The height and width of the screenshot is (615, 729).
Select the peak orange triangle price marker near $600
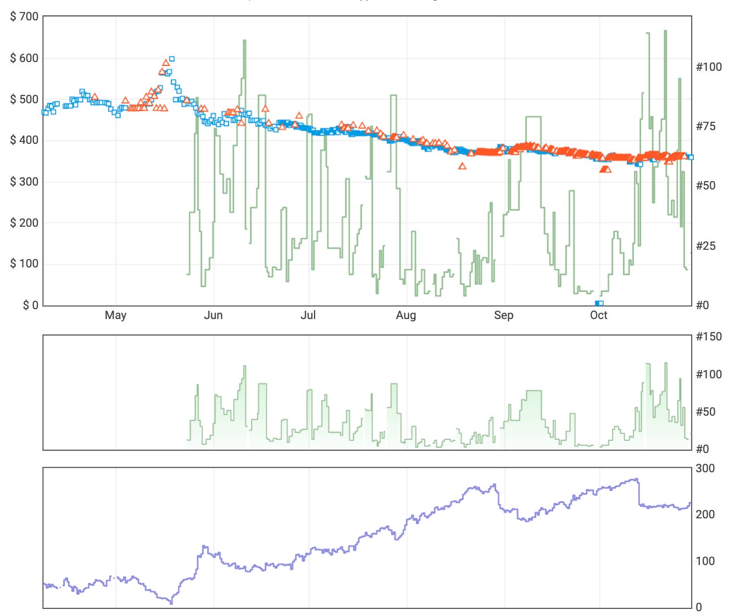click(x=166, y=63)
